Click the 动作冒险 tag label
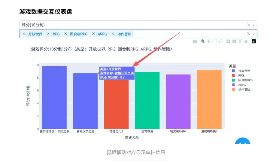 124,34
